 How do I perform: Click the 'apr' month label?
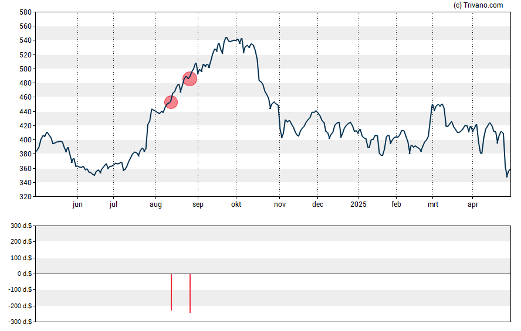473,204
